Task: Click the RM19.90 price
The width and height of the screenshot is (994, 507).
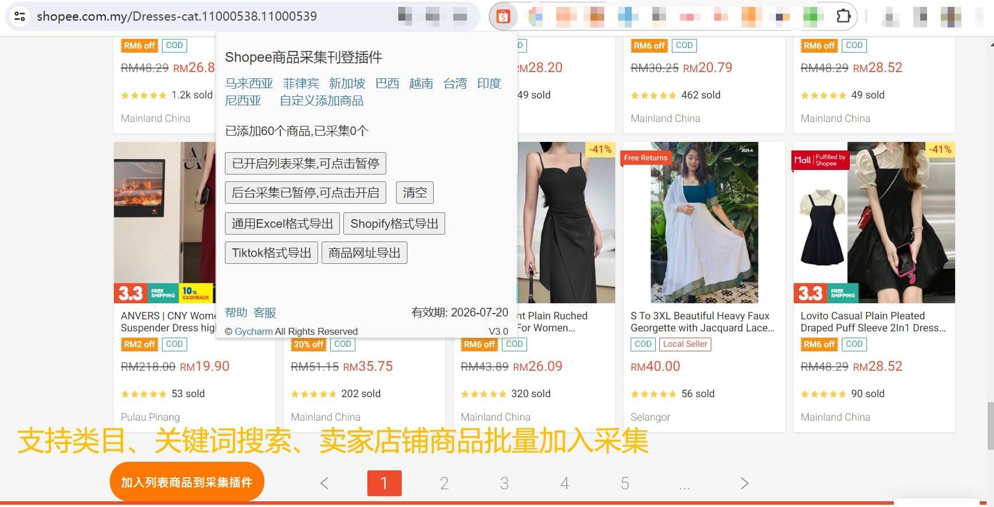Action: (204, 366)
